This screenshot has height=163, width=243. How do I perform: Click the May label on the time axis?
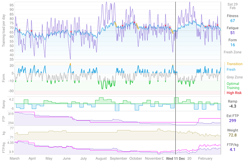(x=49, y=158)
